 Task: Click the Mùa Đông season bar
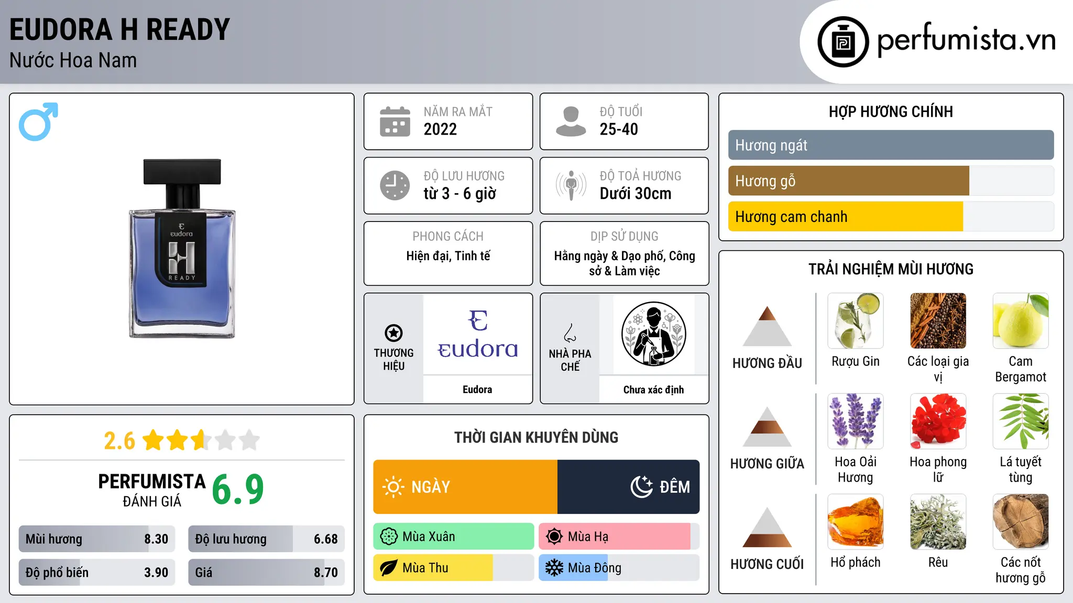pyautogui.click(x=619, y=568)
